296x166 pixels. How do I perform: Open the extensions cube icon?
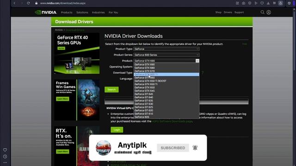289,3
